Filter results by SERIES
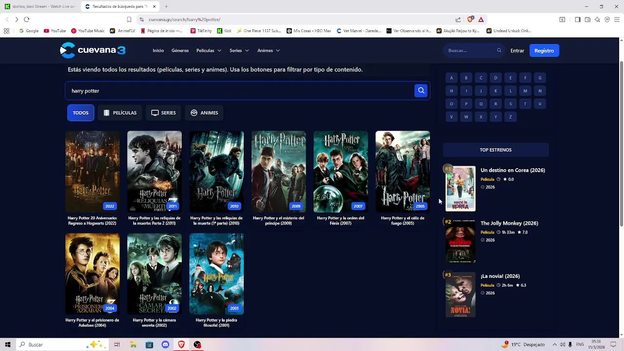 pyautogui.click(x=163, y=113)
